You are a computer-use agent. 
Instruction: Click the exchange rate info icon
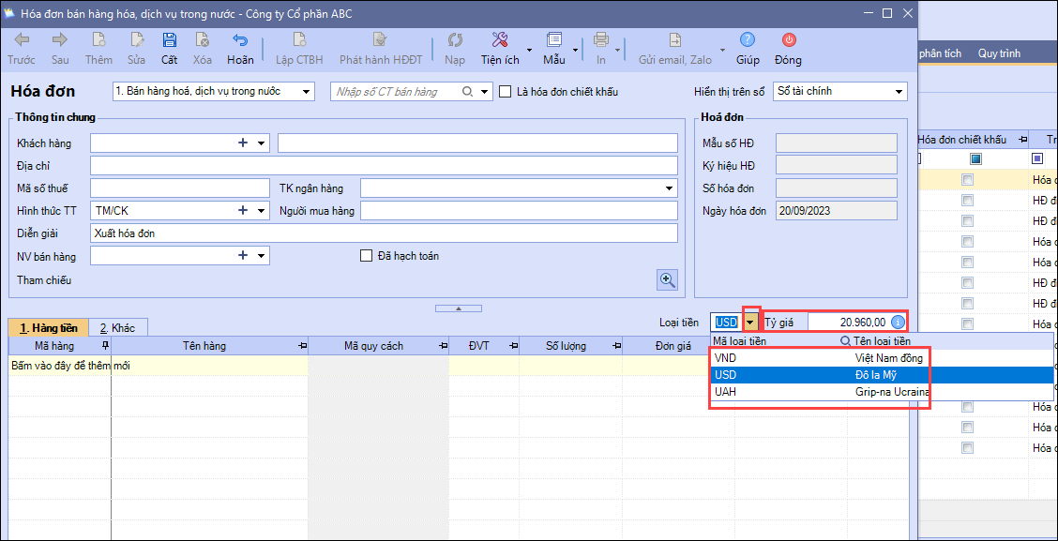click(898, 323)
